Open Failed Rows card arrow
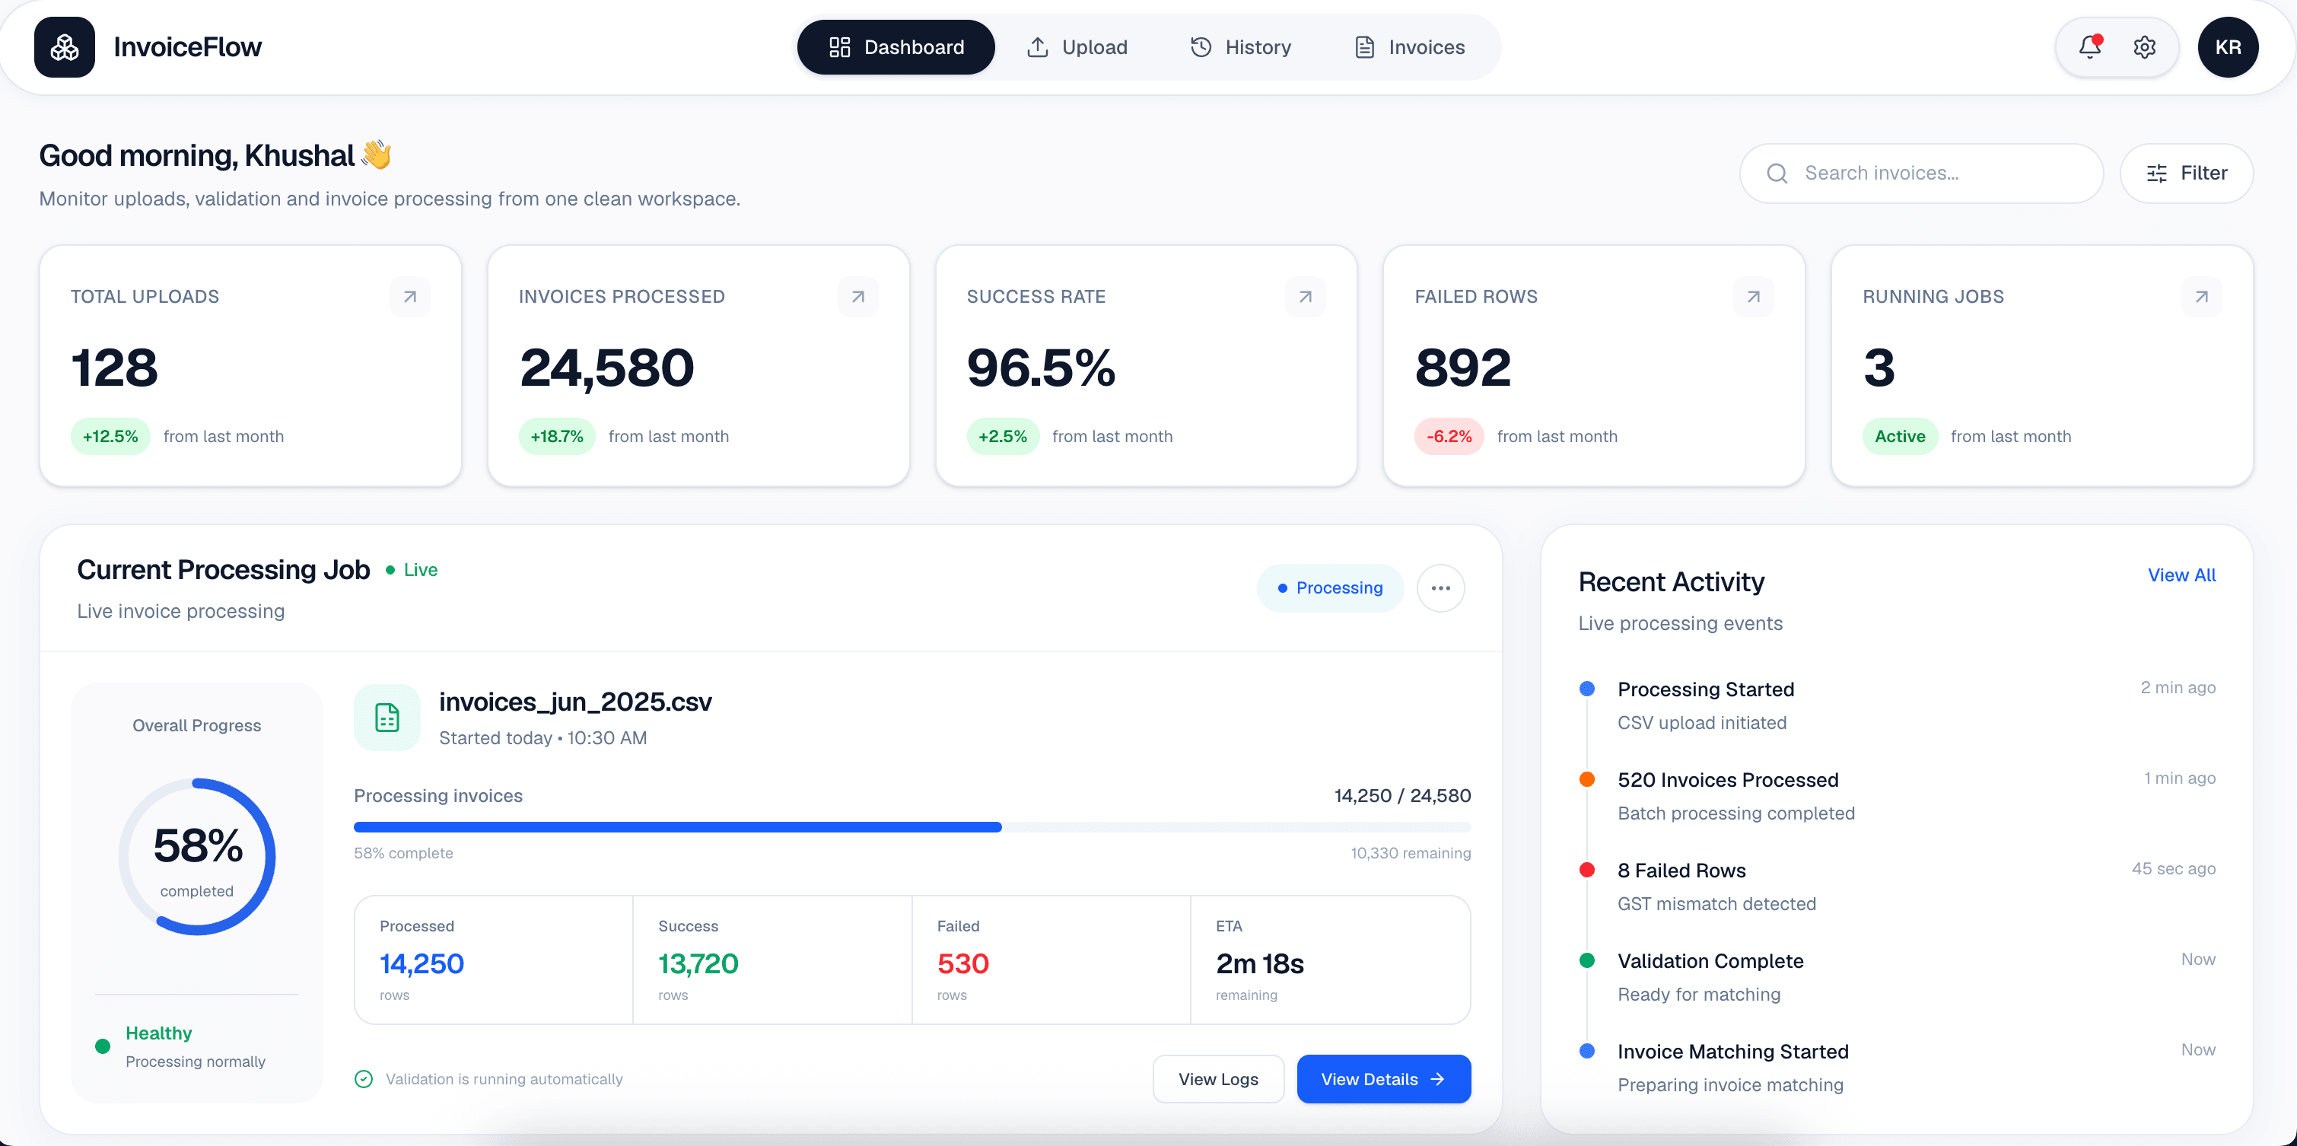Screen dimensions: 2297x1146 1753,296
